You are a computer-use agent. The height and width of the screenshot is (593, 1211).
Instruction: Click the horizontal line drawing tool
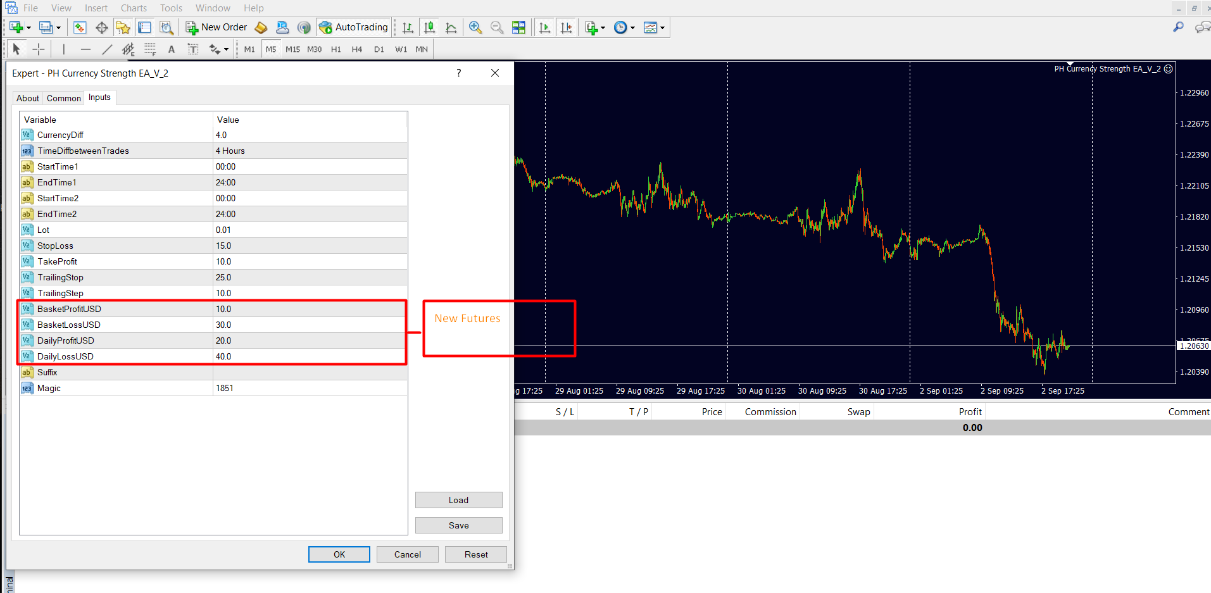85,49
